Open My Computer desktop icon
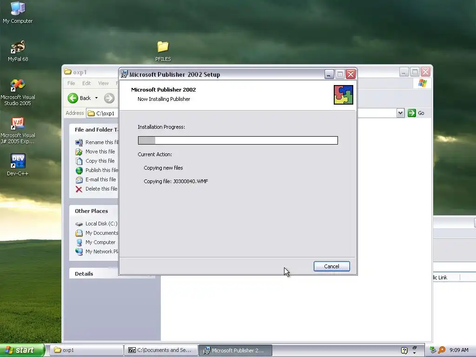Image resolution: width=476 pixels, height=357 pixels. pyautogui.click(x=18, y=13)
